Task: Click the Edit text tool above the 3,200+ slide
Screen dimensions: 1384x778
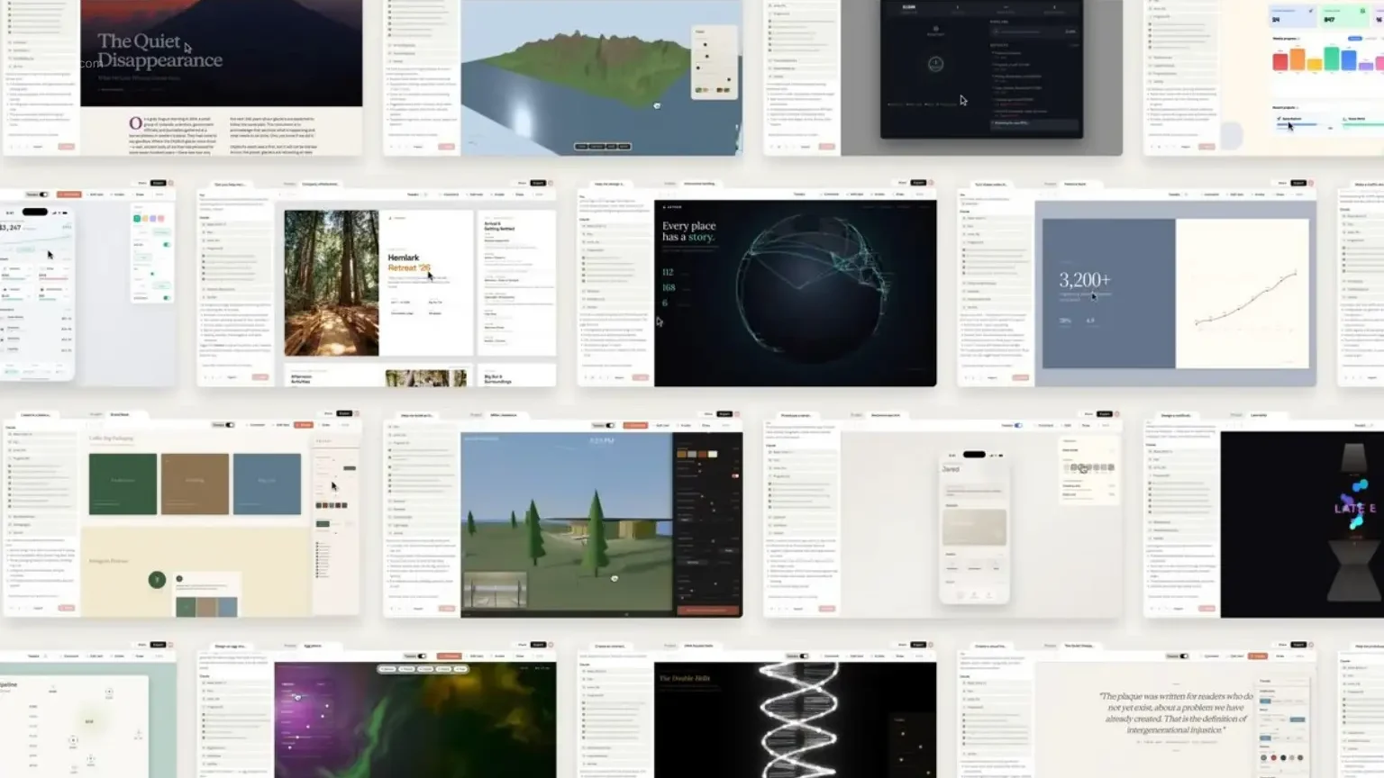Action: coord(1236,194)
